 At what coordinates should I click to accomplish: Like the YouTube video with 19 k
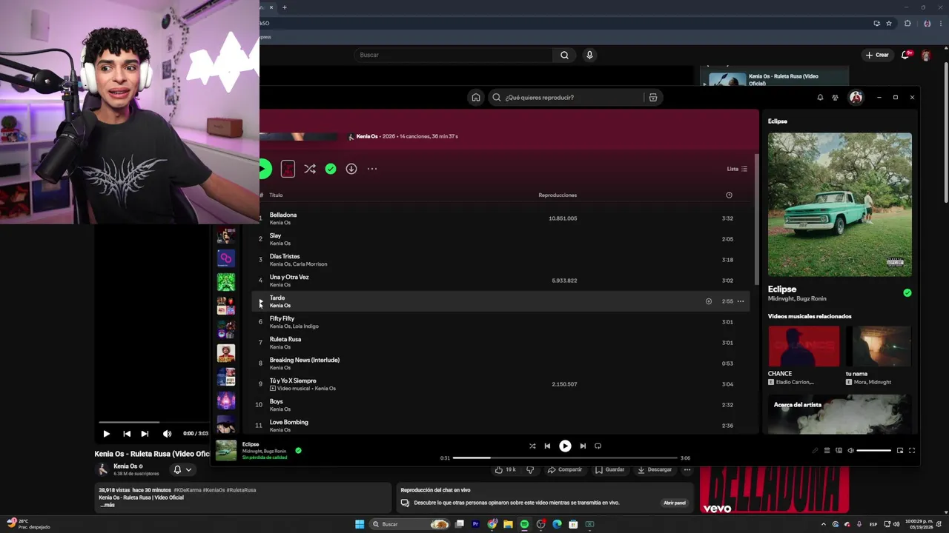[x=505, y=469]
